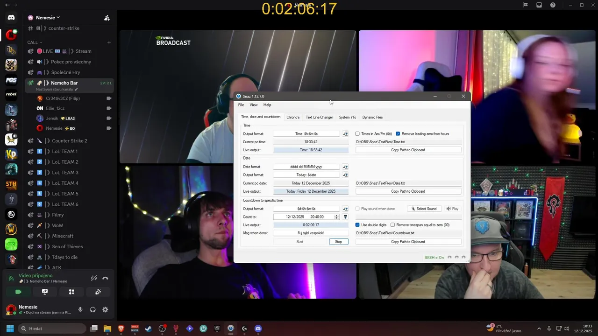Image resolution: width=598 pixels, height=336 pixels.
Task: Click the Select Sound button
Action: (424, 209)
